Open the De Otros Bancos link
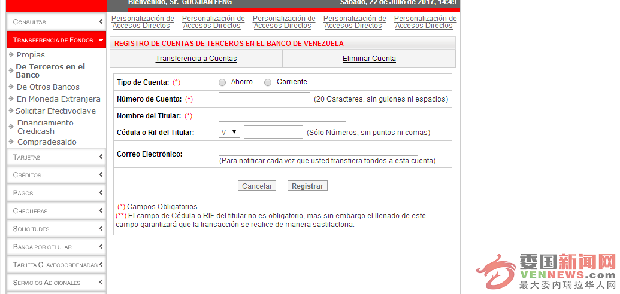The image size is (620, 294). 48,87
